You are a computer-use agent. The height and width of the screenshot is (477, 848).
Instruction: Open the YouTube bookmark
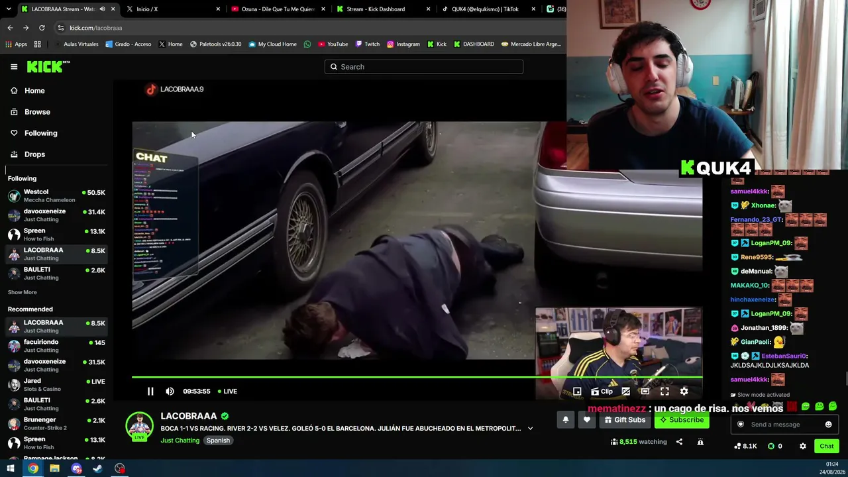(x=333, y=44)
